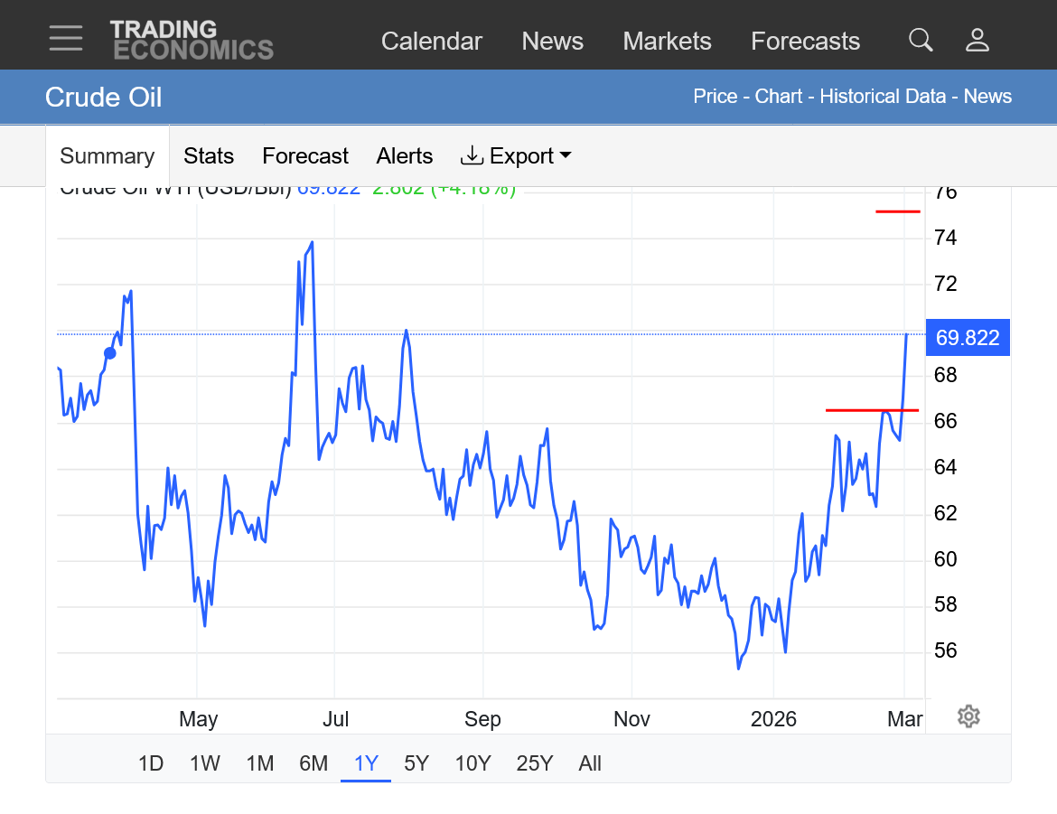Click the 69.822 current price label
This screenshot has height=814, width=1057.
968,338
